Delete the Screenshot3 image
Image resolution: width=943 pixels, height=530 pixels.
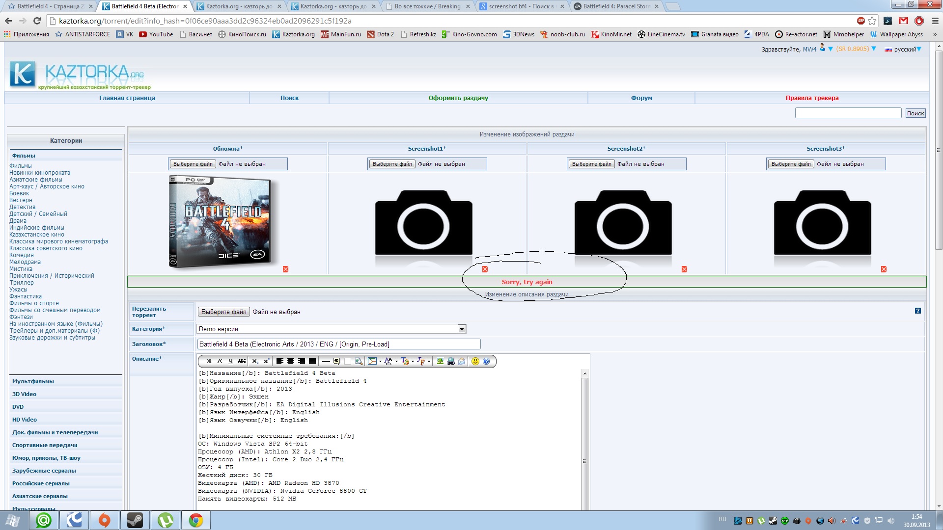884,269
